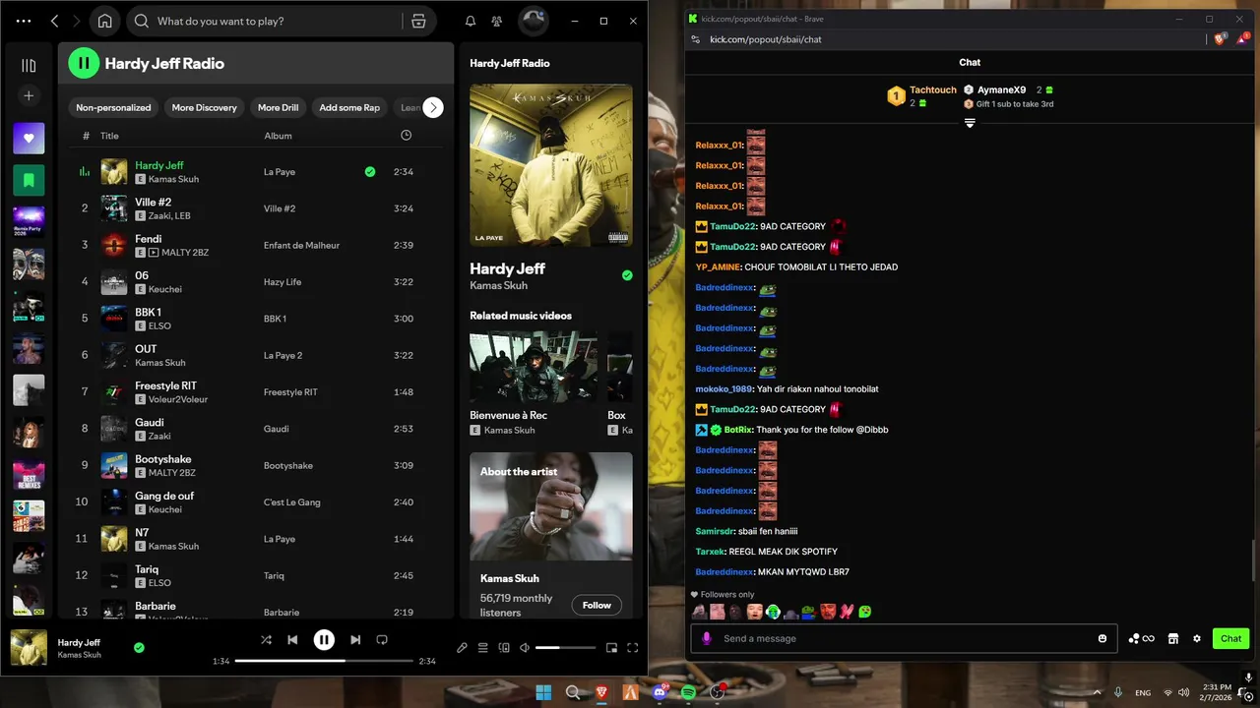Open the La Paye album cover art
1260x708 pixels.
coord(551,164)
